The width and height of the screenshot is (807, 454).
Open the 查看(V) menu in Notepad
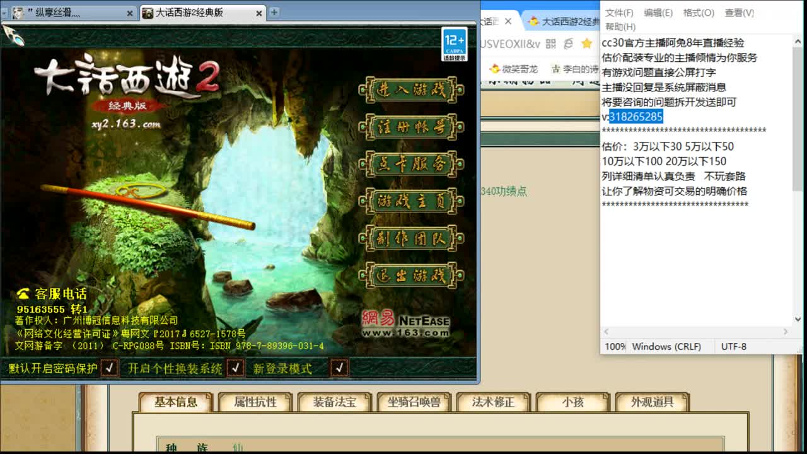740,13
